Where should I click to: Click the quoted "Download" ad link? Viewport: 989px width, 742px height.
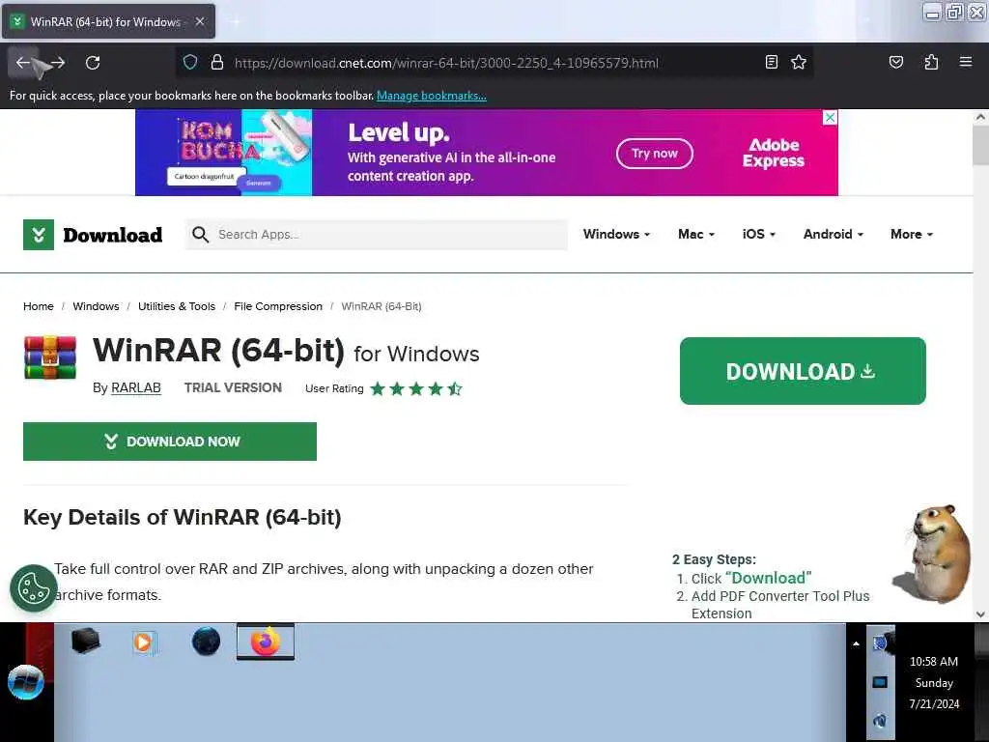768,578
